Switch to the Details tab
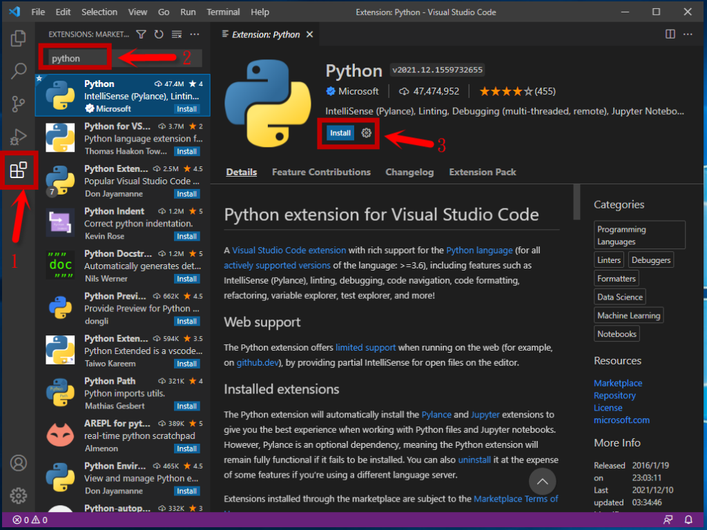The image size is (707, 530). coord(241,172)
